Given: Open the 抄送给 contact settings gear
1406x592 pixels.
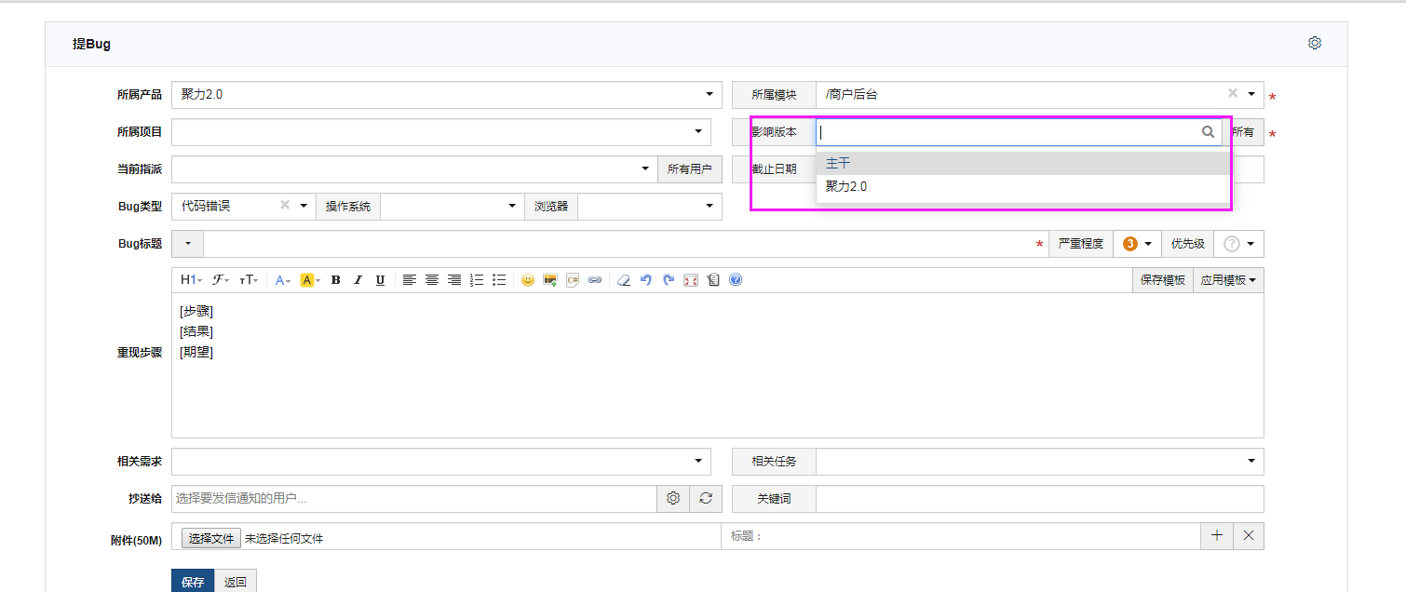Looking at the screenshot, I should point(673,499).
